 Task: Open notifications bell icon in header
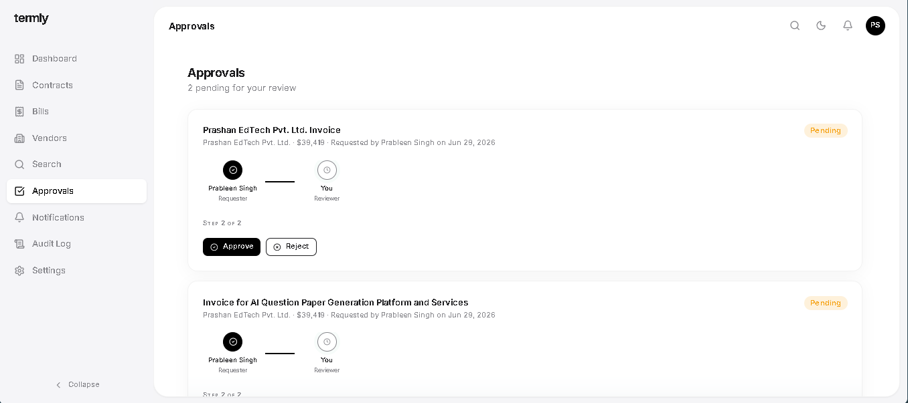click(x=848, y=26)
